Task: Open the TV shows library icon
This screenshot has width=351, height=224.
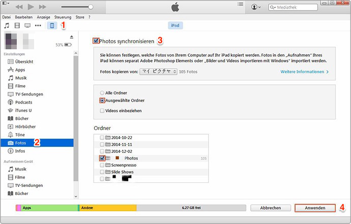Action: (x=27, y=25)
